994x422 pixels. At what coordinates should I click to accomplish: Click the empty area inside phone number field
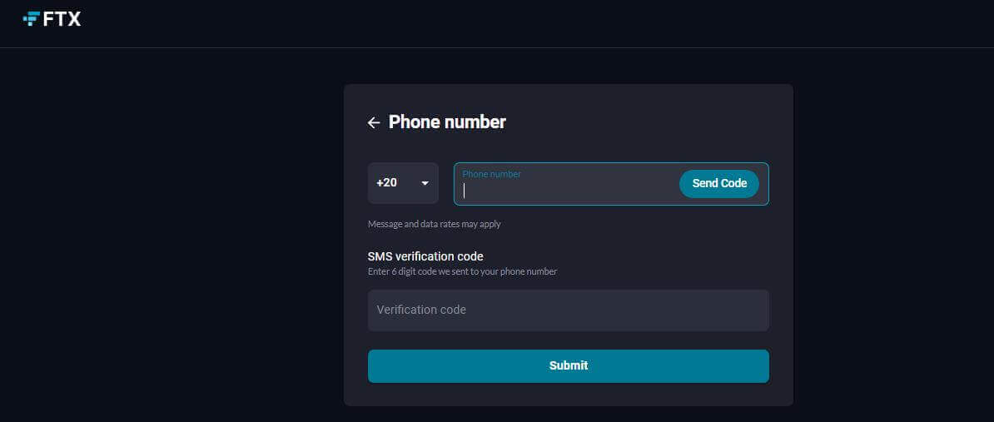[x=570, y=191]
